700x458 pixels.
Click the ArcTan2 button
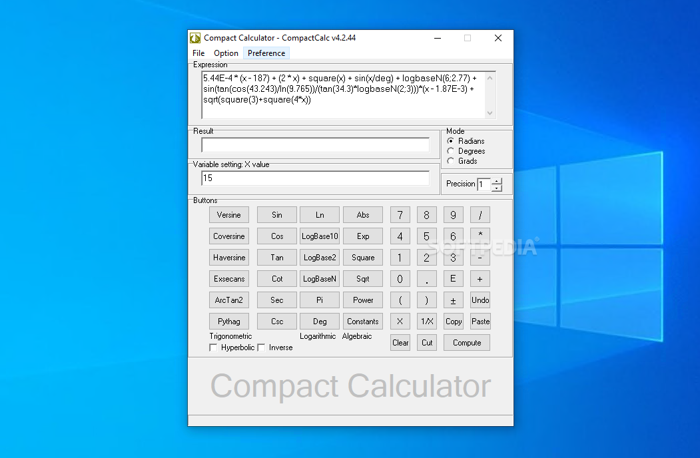(229, 300)
